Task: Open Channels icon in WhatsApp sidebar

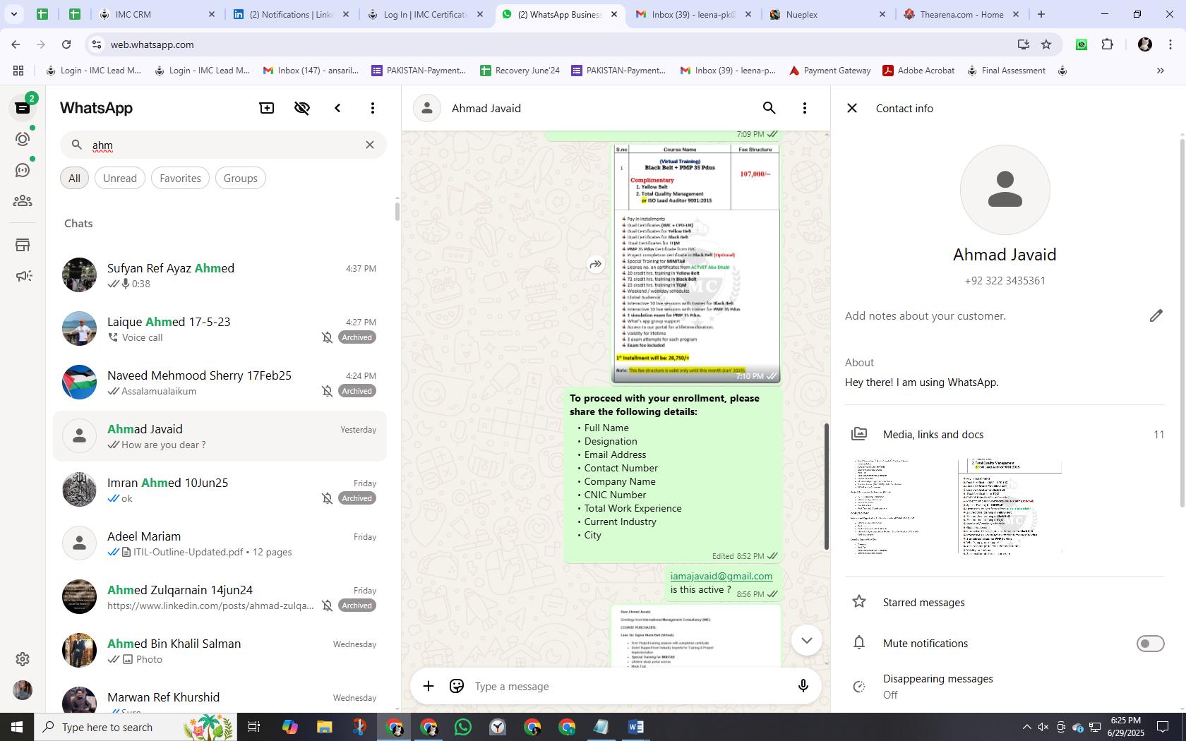Action: (x=23, y=170)
